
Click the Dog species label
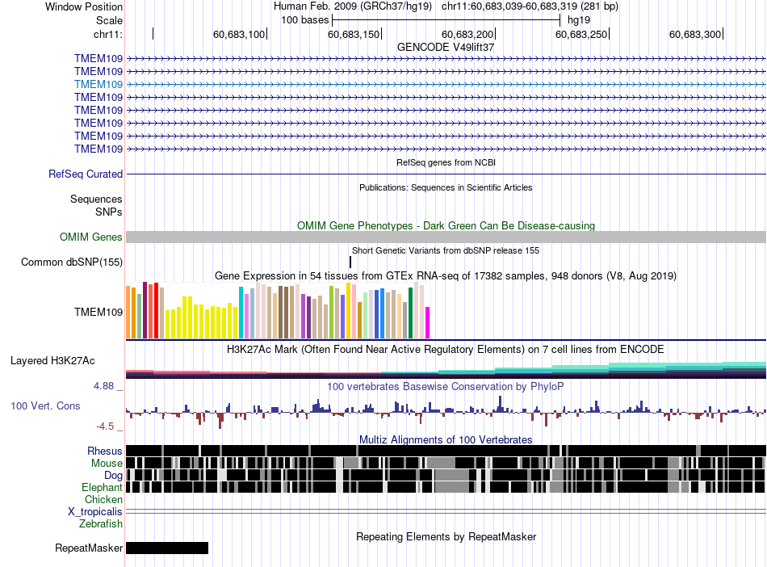[113, 475]
